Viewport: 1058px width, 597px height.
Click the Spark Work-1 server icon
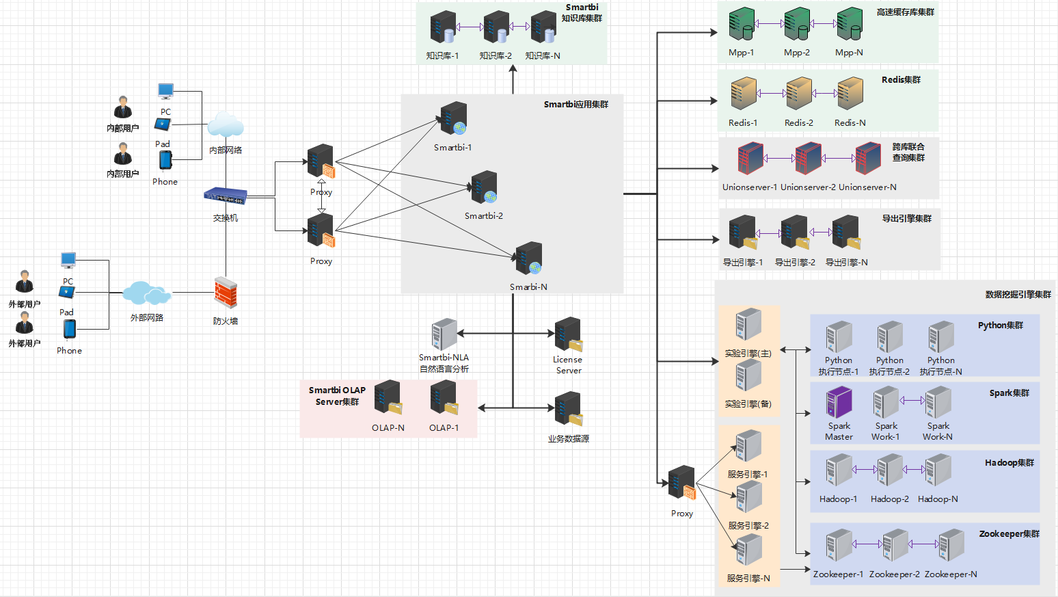point(886,402)
